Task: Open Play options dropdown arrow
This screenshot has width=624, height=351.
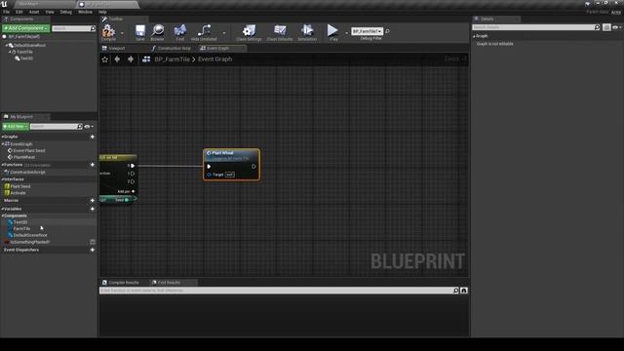Action: 347,33
